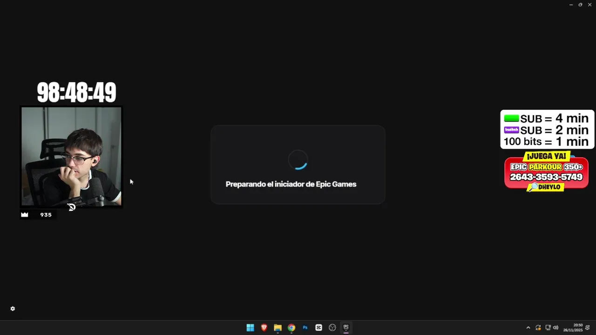Click the loading spinner
The height and width of the screenshot is (335, 596).
[298, 160]
